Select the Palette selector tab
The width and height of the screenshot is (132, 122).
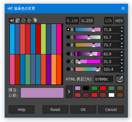pyautogui.click(x=35, y=20)
